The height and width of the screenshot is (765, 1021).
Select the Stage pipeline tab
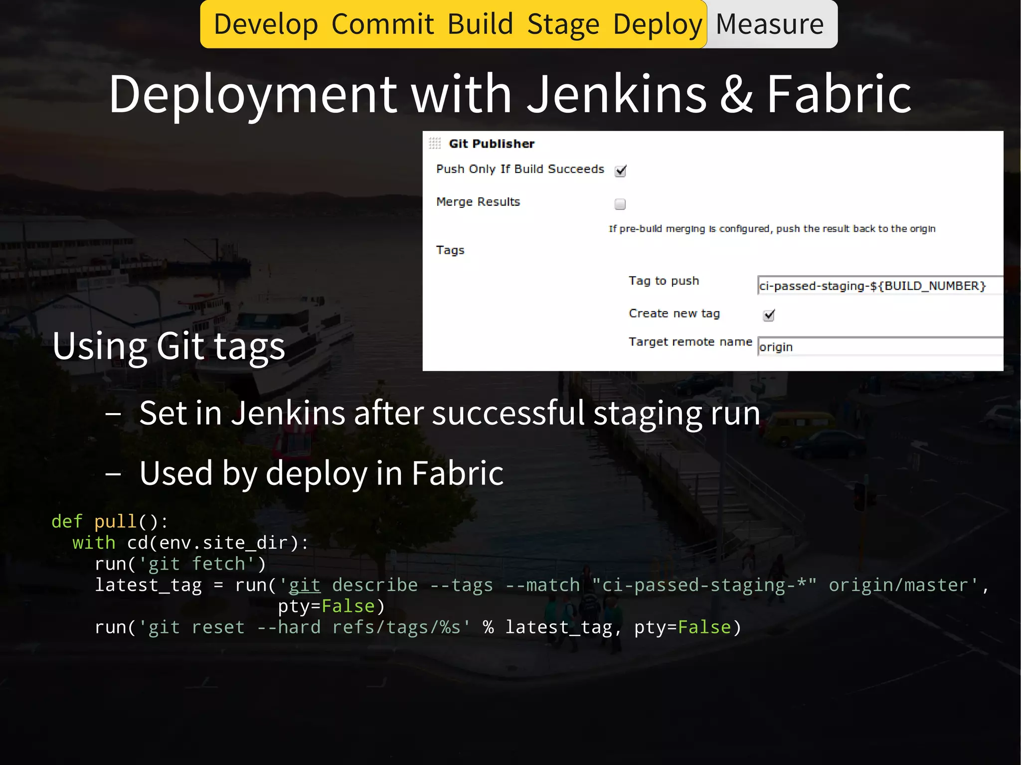pyautogui.click(x=563, y=24)
